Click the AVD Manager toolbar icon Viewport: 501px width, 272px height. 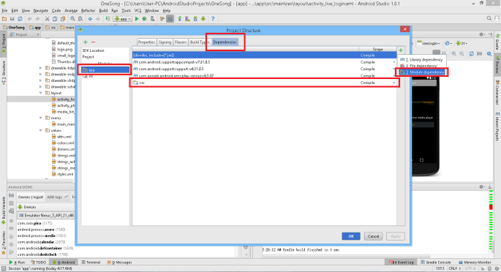[187, 19]
